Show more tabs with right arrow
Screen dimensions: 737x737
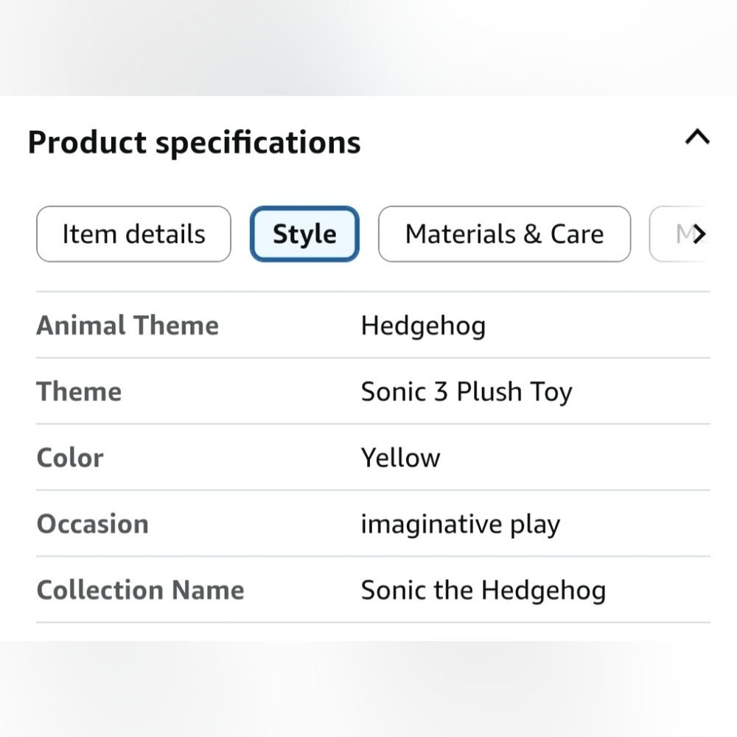click(699, 234)
